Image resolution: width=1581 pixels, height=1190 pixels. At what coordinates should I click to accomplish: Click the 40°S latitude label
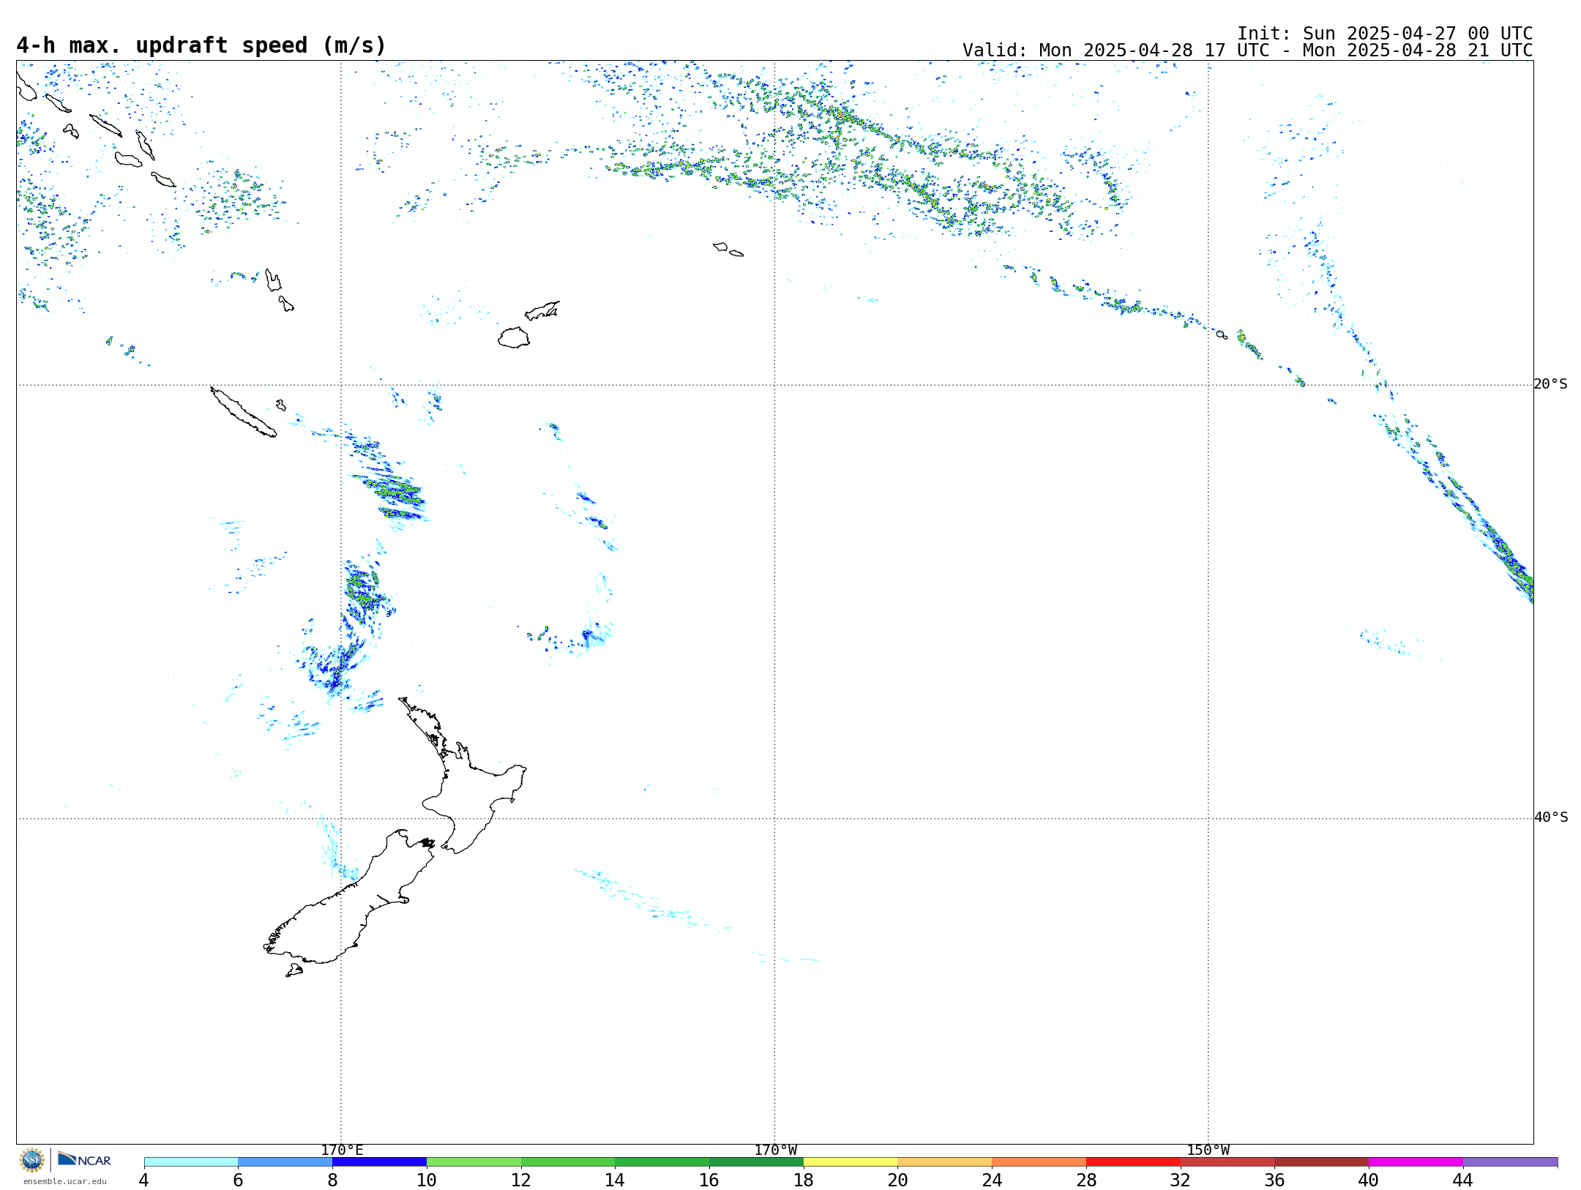pos(1550,817)
